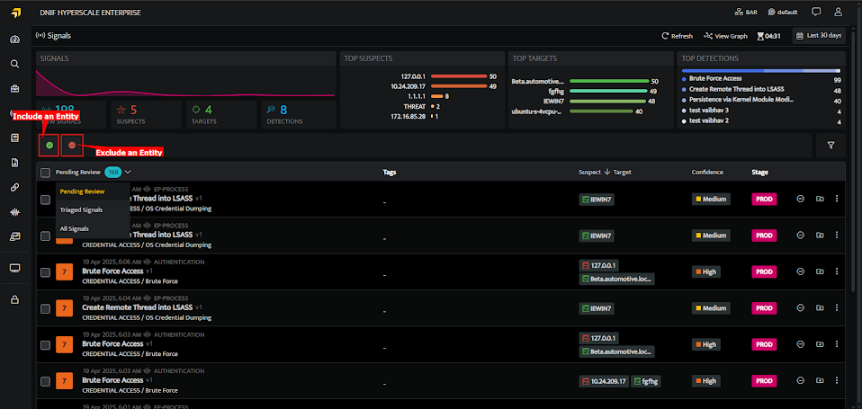
Task: Select All Signals in the dropdown list
Action: 74,228
